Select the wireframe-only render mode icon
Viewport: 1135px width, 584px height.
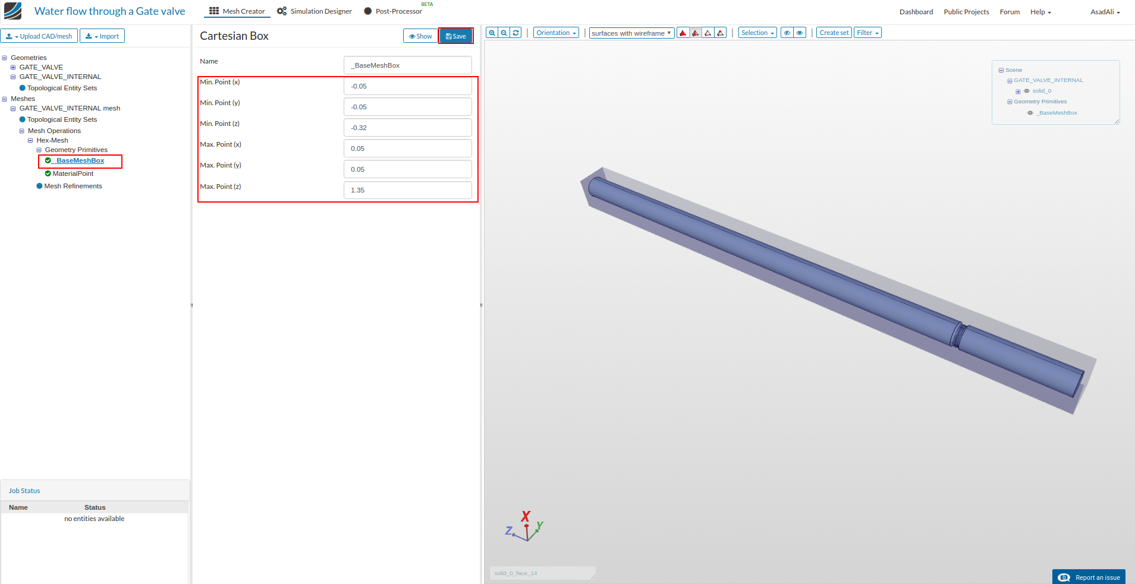coord(708,33)
